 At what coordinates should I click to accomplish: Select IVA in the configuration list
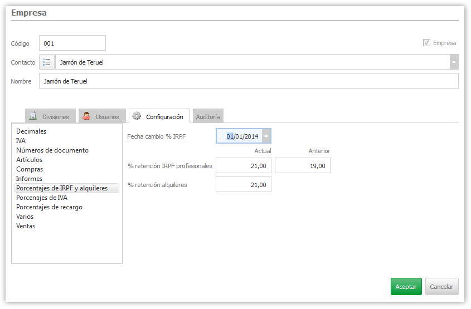tap(21, 141)
